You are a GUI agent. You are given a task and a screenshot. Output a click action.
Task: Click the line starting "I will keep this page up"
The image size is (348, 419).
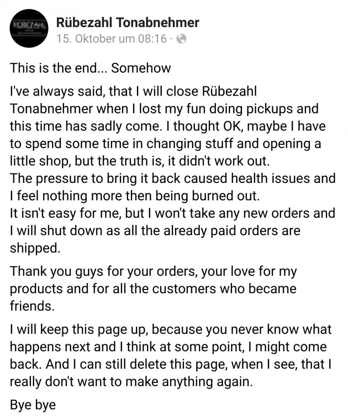tap(170, 330)
